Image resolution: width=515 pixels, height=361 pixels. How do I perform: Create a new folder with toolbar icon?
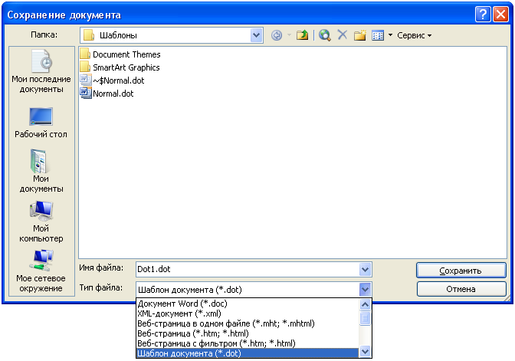[x=360, y=35]
